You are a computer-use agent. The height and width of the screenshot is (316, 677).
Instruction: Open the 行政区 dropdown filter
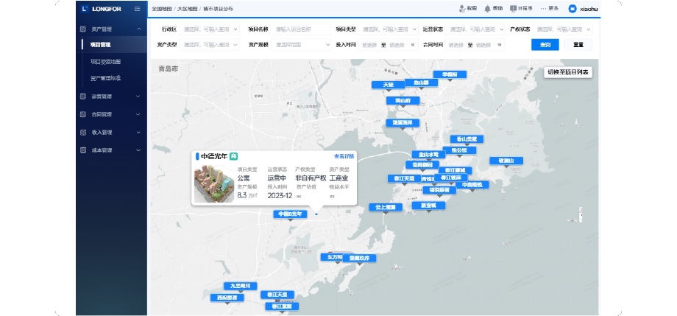[x=210, y=29]
